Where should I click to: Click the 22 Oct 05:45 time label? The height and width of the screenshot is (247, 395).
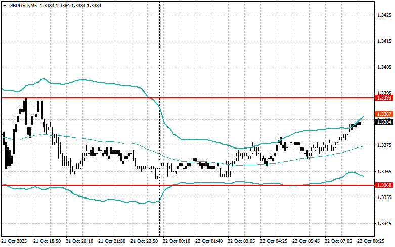[306, 241]
